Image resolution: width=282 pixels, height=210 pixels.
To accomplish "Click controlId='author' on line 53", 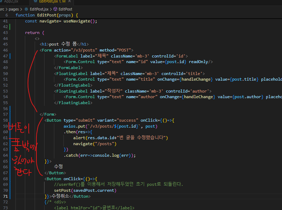I will point(187,91).
